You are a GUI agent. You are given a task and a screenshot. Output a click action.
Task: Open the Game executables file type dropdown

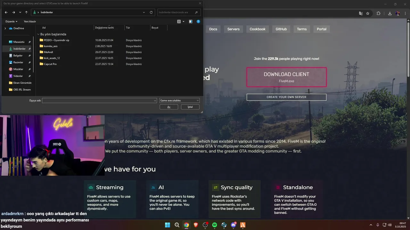[x=179, y=100]
